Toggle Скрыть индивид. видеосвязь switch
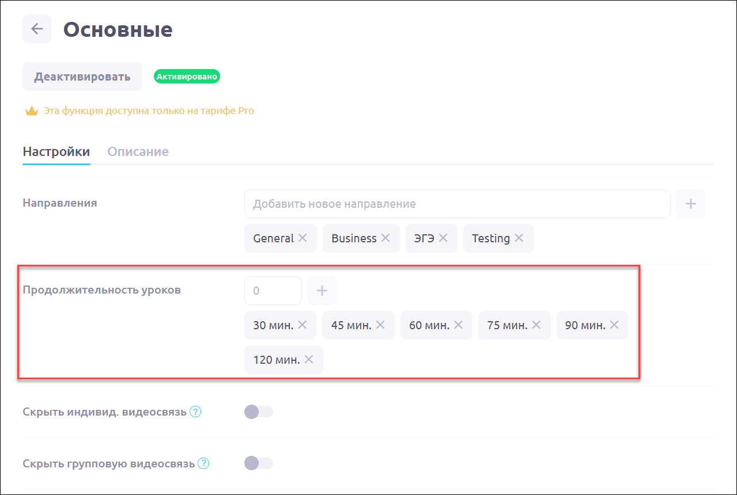The image size is (737, 495). pos(258,412)
